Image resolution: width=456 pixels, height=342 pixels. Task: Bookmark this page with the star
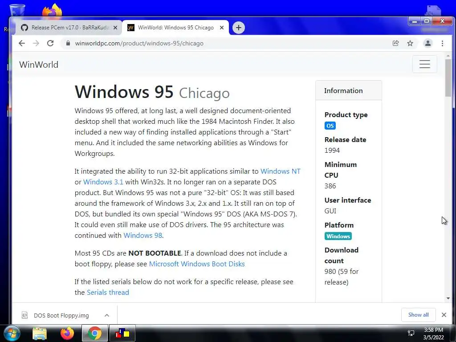(410, 43)
